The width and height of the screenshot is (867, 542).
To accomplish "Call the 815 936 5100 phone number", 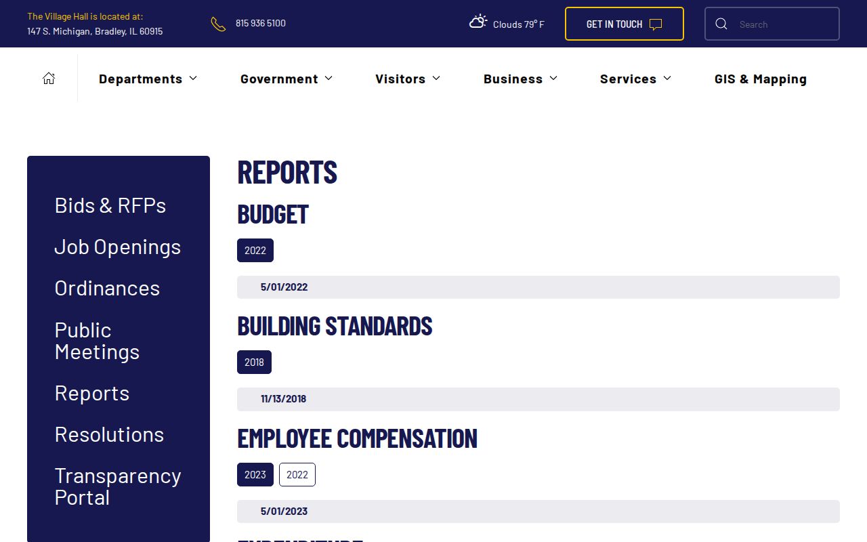I will 261,23.
